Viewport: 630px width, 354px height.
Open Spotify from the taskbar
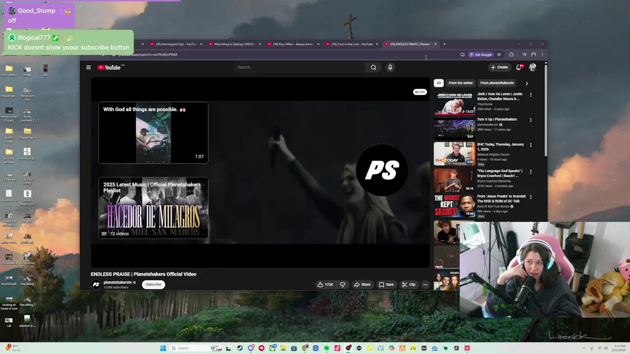pyautogui.click(x=326, y=348)
